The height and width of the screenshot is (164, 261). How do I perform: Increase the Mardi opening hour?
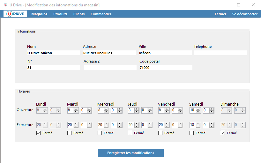tap(76, 109)
